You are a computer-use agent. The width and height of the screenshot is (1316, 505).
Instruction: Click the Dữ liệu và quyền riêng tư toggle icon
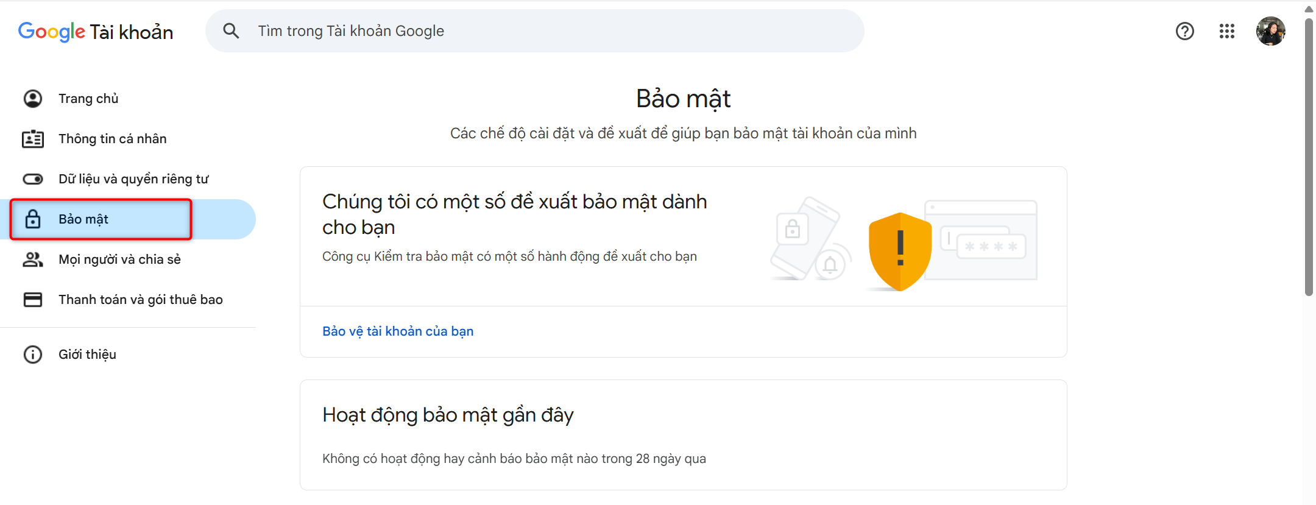[33, 179]
